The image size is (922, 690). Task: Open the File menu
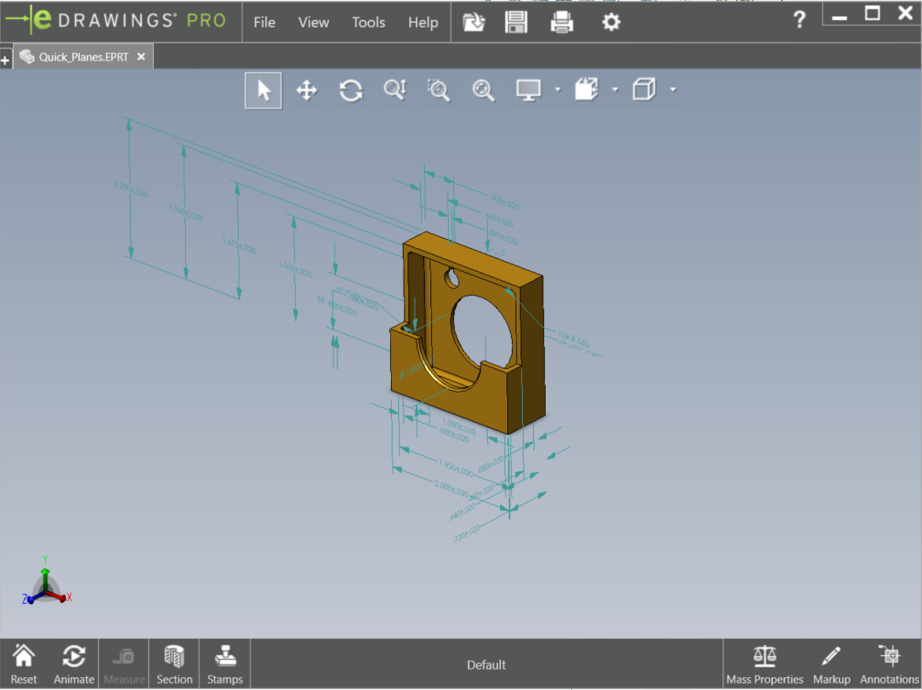point(264,22)
